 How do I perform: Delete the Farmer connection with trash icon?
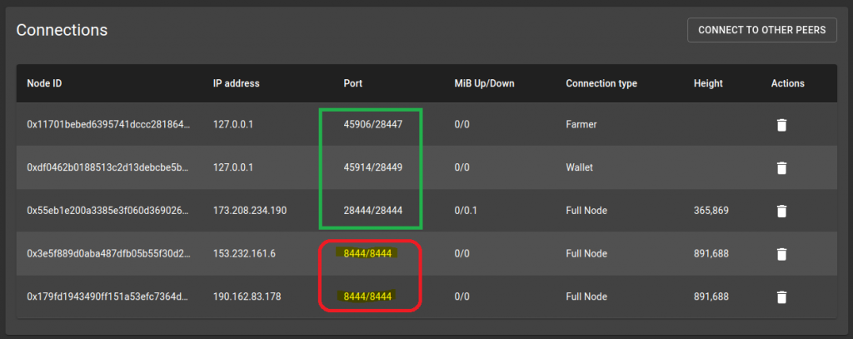tap(781, 125)
